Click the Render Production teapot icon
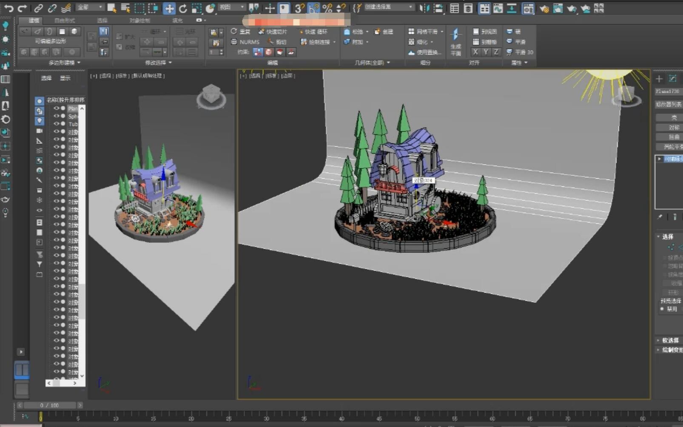 point(572,8)
